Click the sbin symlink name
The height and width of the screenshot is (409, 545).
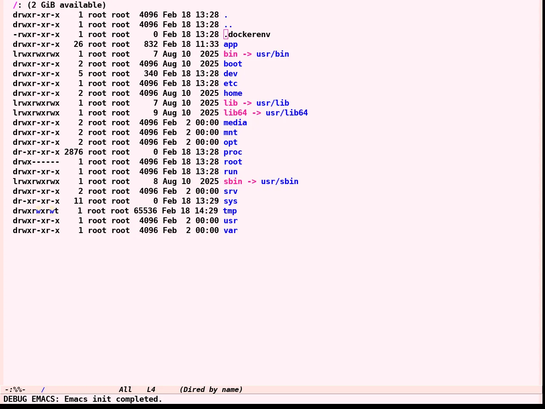(233, 181)
